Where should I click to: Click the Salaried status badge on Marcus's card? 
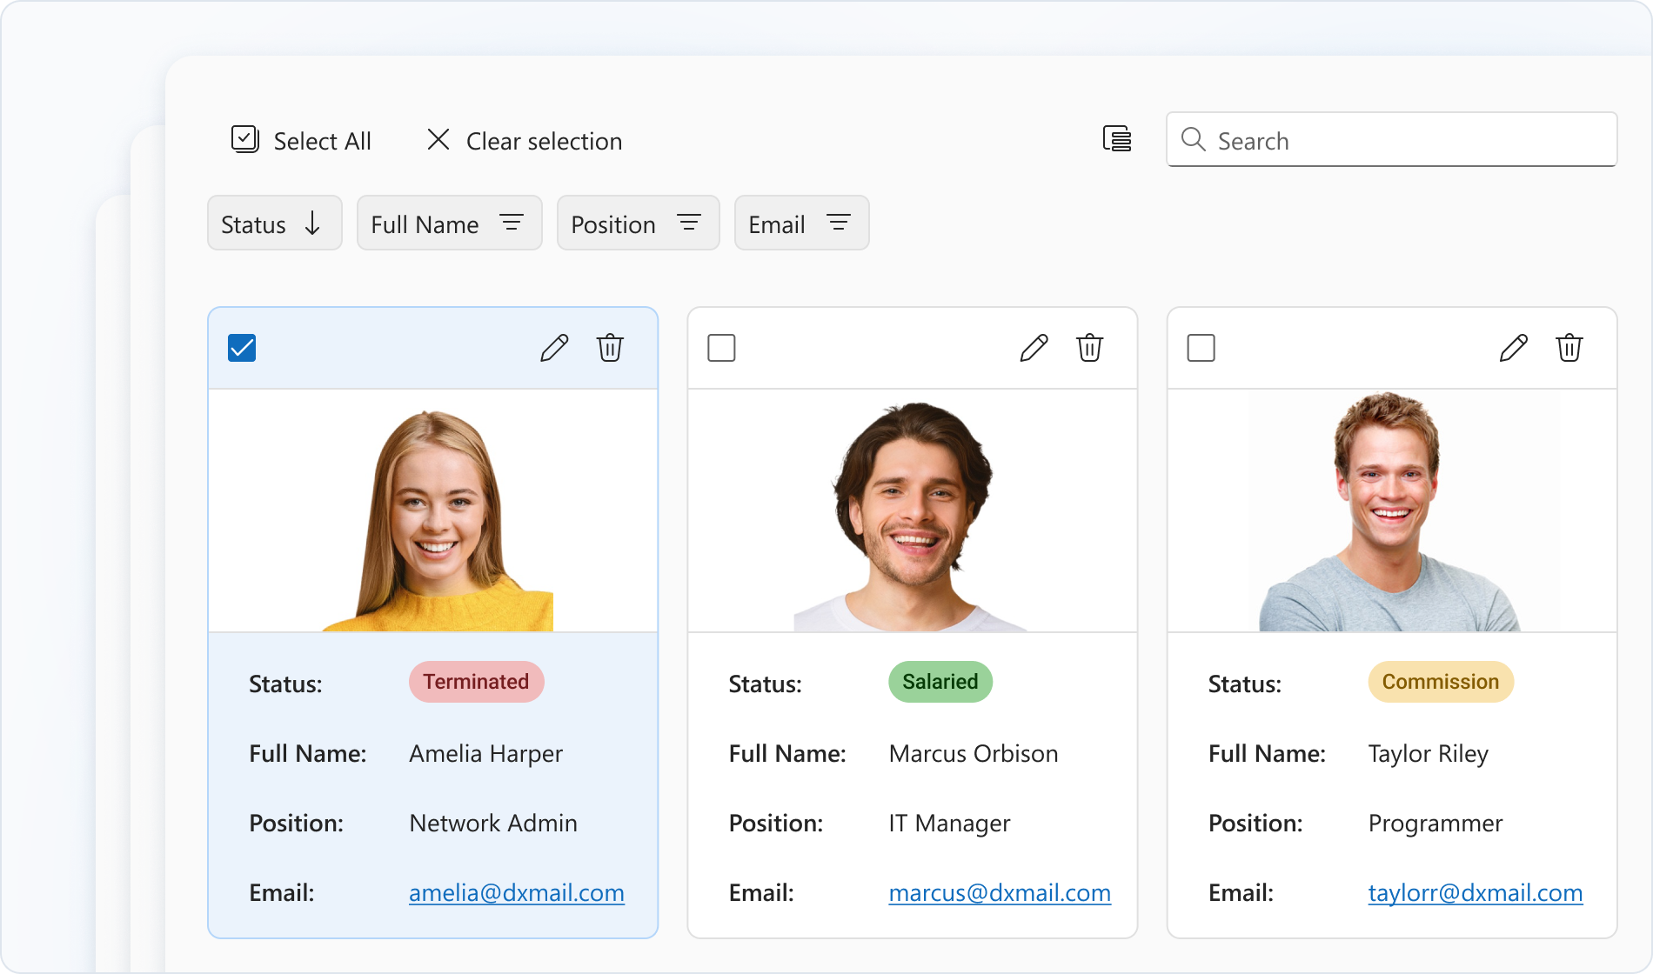tap(940, 682)
